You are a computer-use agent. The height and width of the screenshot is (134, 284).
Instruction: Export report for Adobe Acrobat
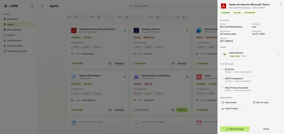coord(235,108)
